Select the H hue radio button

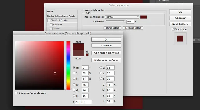[74, 67]
